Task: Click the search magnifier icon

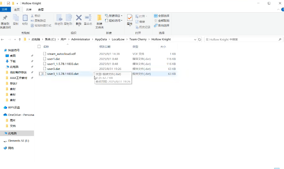Action: tap(280, 39)
